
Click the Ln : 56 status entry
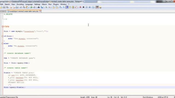click(110, 97)
